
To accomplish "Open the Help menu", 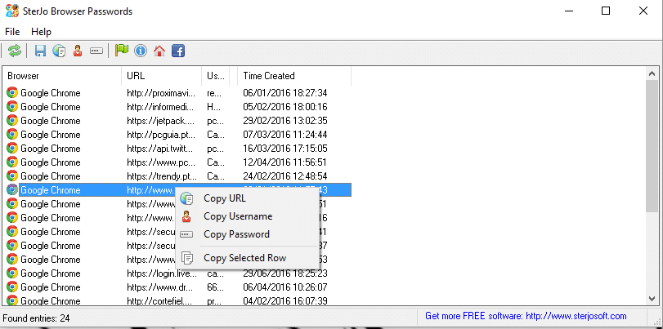I will point(41,32).
